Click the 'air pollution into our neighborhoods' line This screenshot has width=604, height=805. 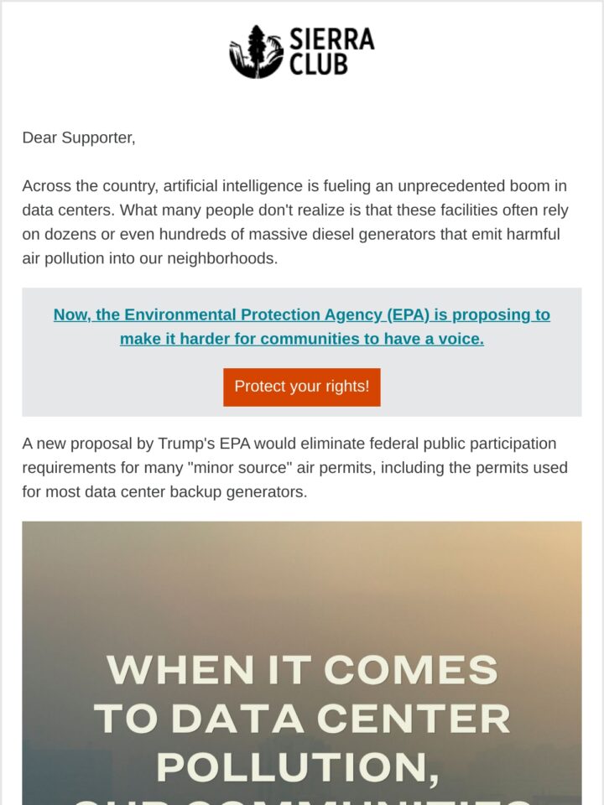[150, 258]
